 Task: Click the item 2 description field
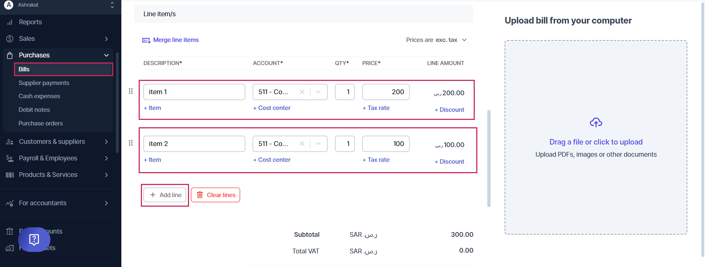[x=194, y=144]
